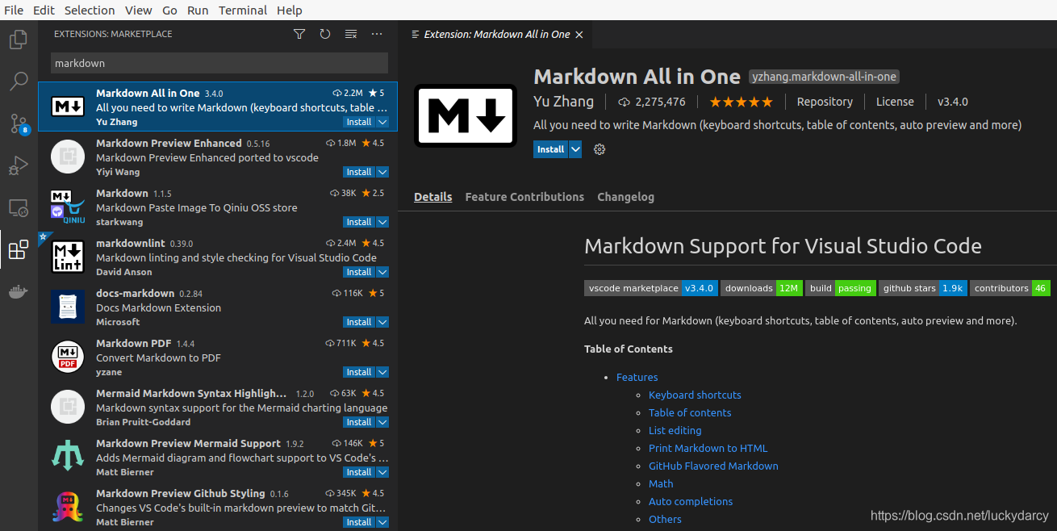Image resolution: width=1057 pixels, height=531 pixels.
Task: Open Run and Debug view
Action: (x=19, y=165)
